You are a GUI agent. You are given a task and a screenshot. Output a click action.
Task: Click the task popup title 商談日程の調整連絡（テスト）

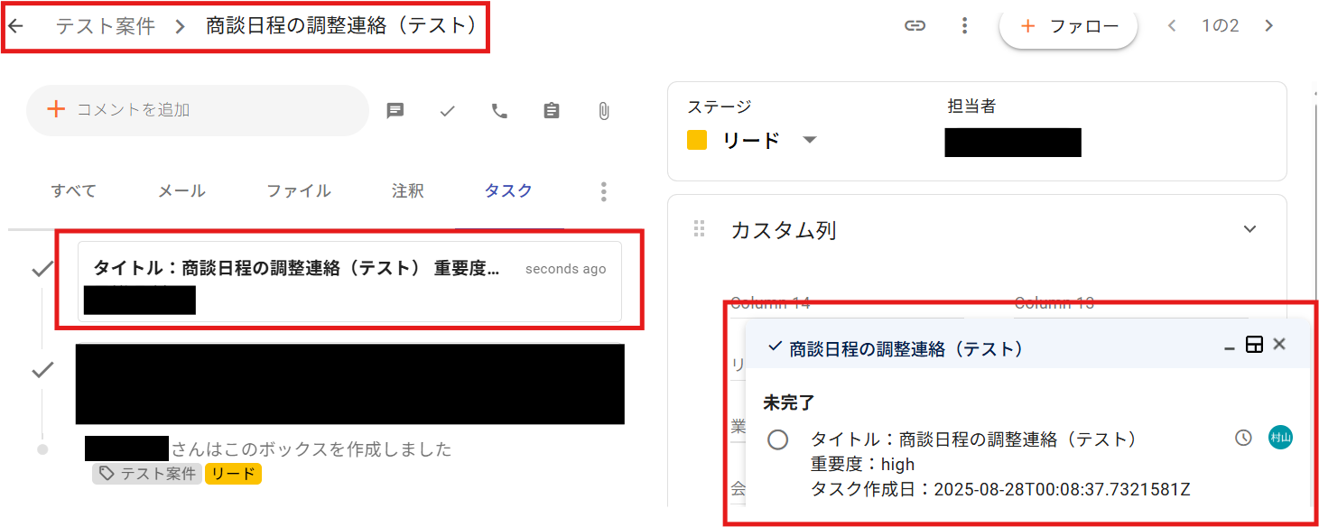point(906,348)
